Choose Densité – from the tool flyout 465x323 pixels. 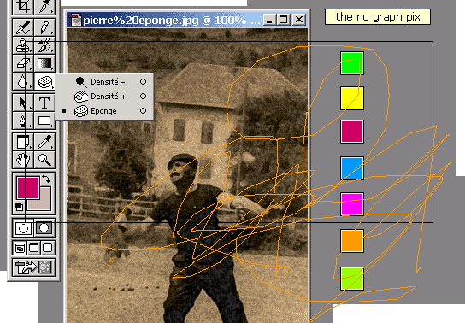tap(104, 82)
